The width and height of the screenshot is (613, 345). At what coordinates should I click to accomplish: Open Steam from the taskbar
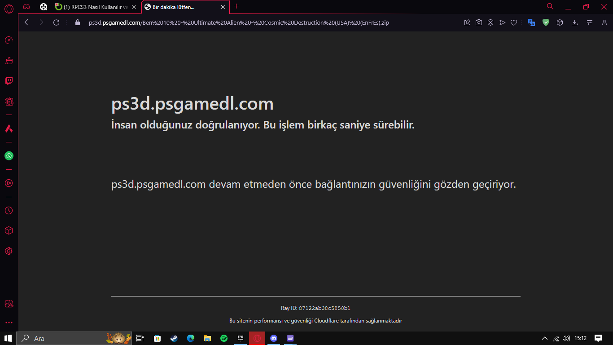174,338
